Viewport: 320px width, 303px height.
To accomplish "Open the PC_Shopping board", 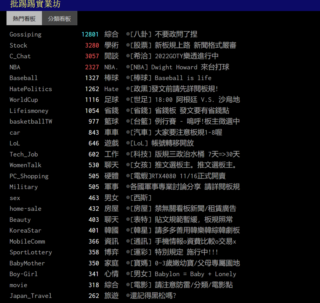I will click(29, 176).
